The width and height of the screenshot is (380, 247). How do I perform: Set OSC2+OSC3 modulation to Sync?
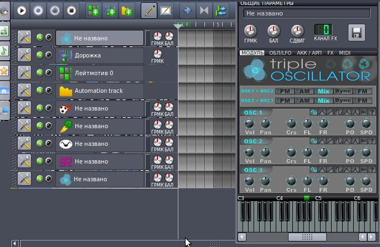pos(343,101)
